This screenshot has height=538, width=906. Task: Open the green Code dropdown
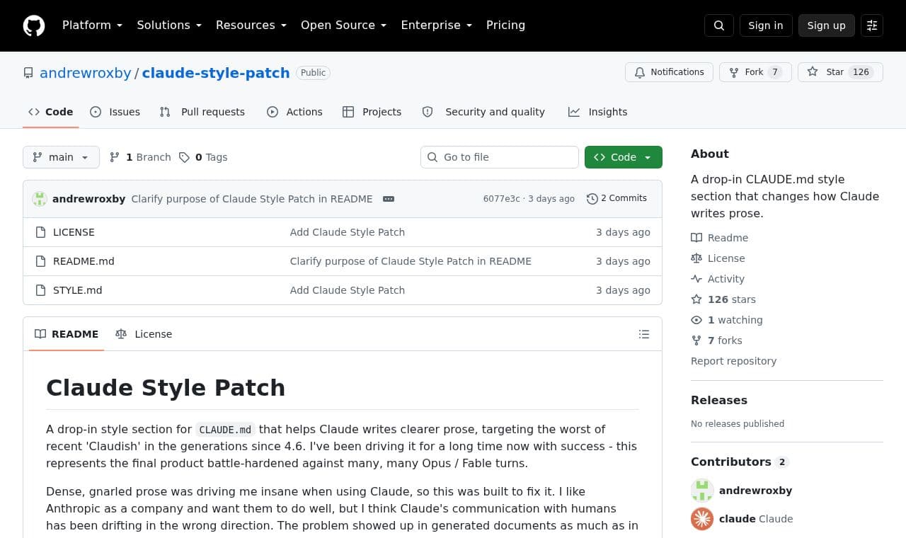[624, 157]
